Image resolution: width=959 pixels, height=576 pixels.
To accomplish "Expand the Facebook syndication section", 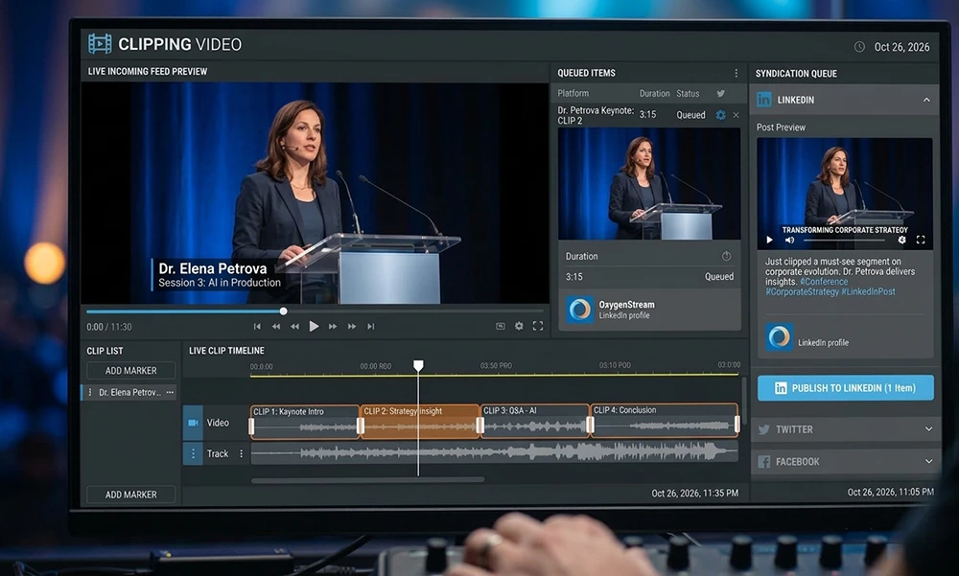I will point(928,462).
